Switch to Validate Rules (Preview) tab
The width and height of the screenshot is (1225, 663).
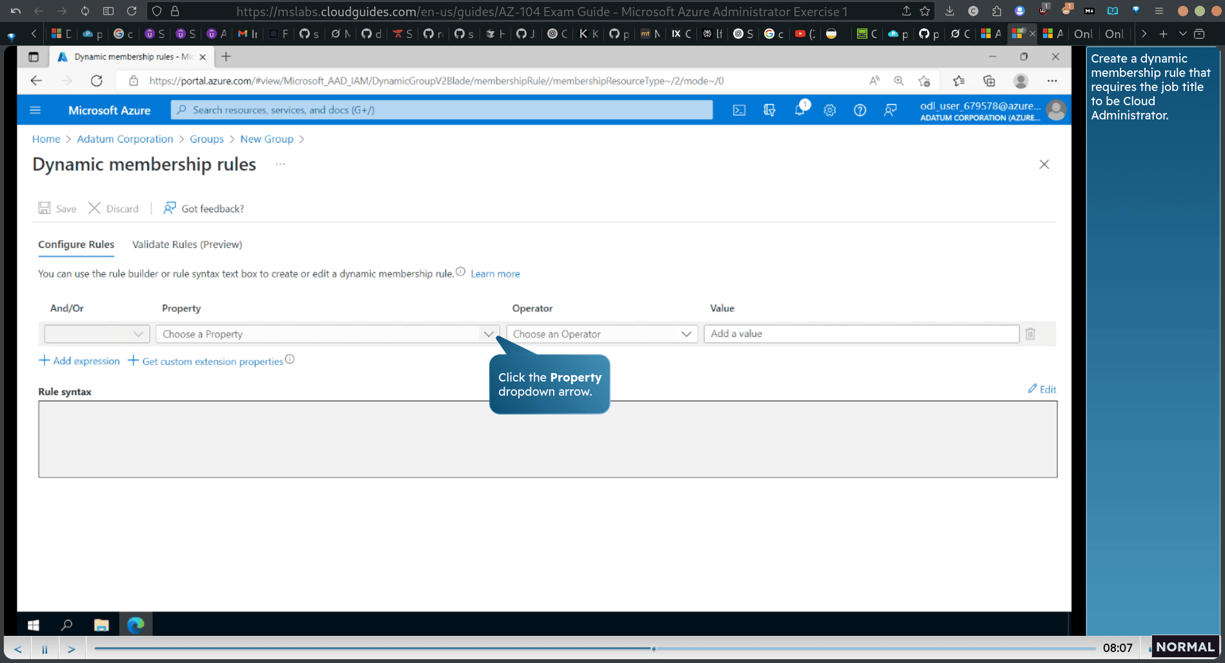187,245
